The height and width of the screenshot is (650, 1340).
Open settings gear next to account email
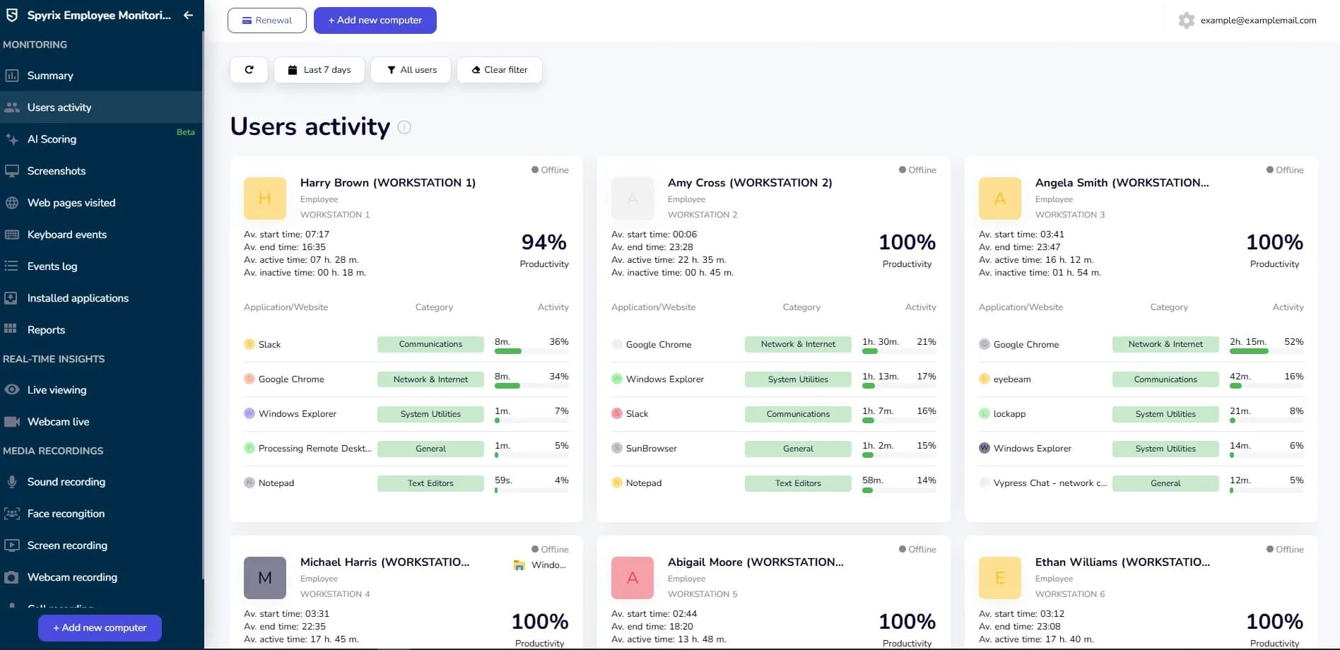pos(1186,20)
